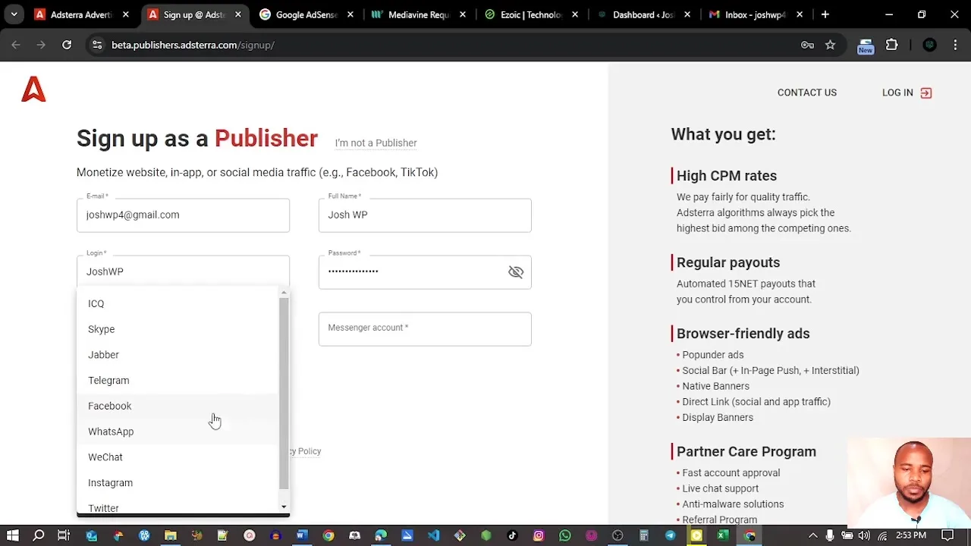Viewport: 971px width, 546px height.
Task: Click the volume speaker tray icon
Action: [864, 536]
